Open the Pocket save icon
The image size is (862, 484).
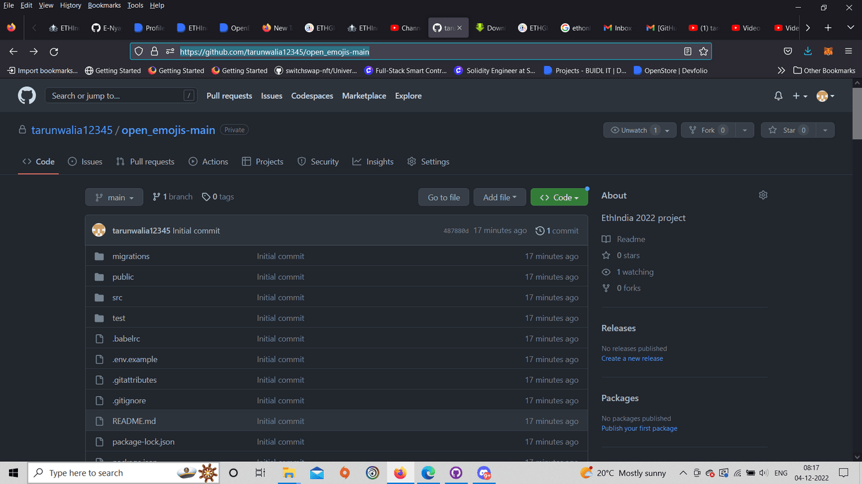[788, 51]
